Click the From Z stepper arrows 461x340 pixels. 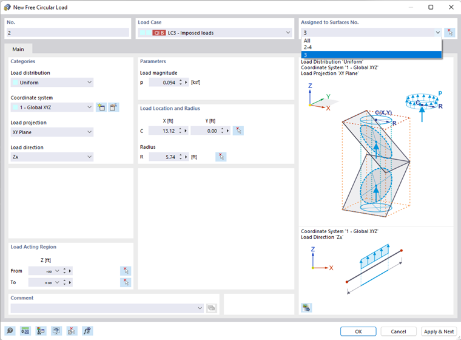click(64, 271)
